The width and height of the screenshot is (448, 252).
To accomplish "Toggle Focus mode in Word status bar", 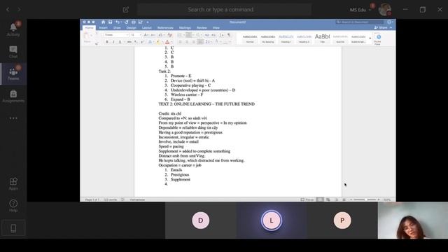I will tap(307, 199).
